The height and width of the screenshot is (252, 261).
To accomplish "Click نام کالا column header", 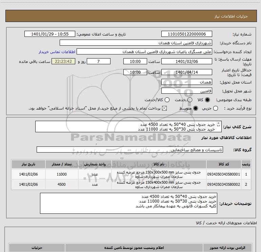I will click(x=159, y=164).
